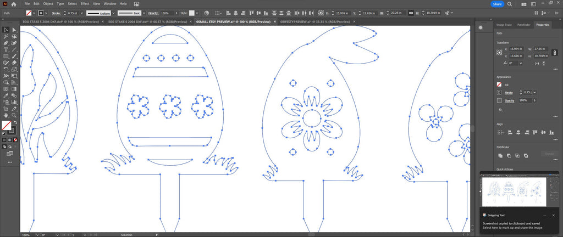Select the Free Transform tool
This screenshot has width=563, height=237.
[x=14, y=76]
